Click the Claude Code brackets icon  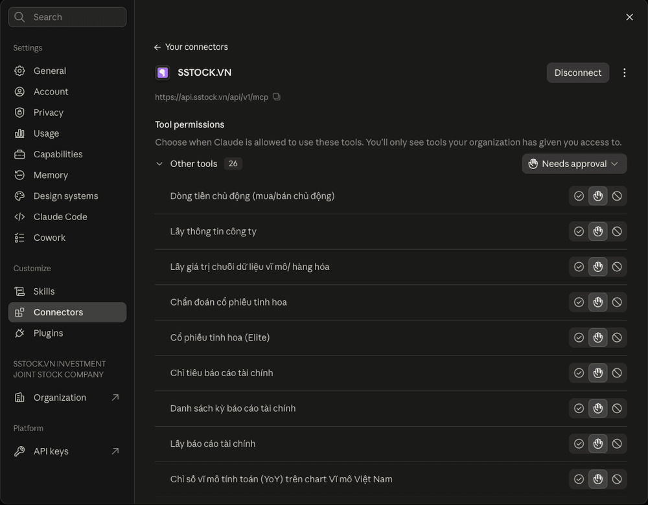pos(19,217)
